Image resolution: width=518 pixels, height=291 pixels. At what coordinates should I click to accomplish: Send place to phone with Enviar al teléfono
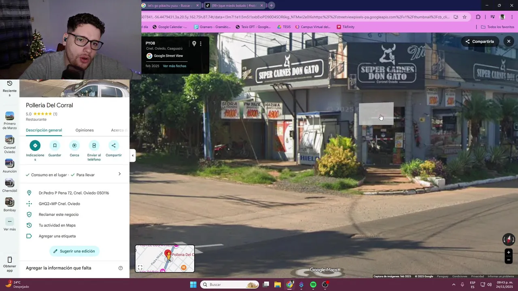(x=94, y=145)
